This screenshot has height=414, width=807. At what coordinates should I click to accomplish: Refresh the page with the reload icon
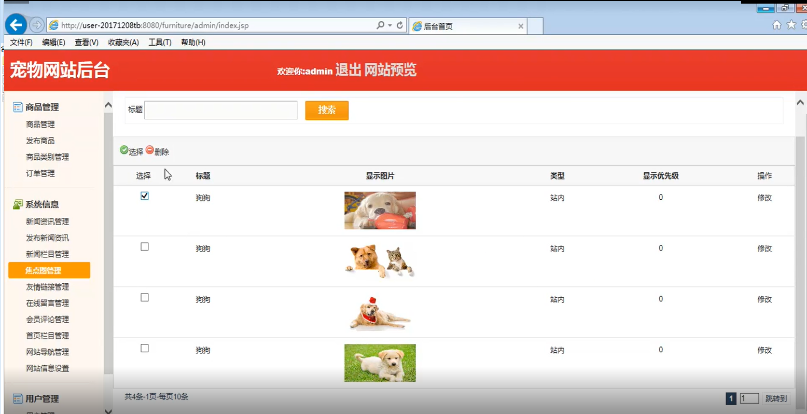(x=400, y=25)
